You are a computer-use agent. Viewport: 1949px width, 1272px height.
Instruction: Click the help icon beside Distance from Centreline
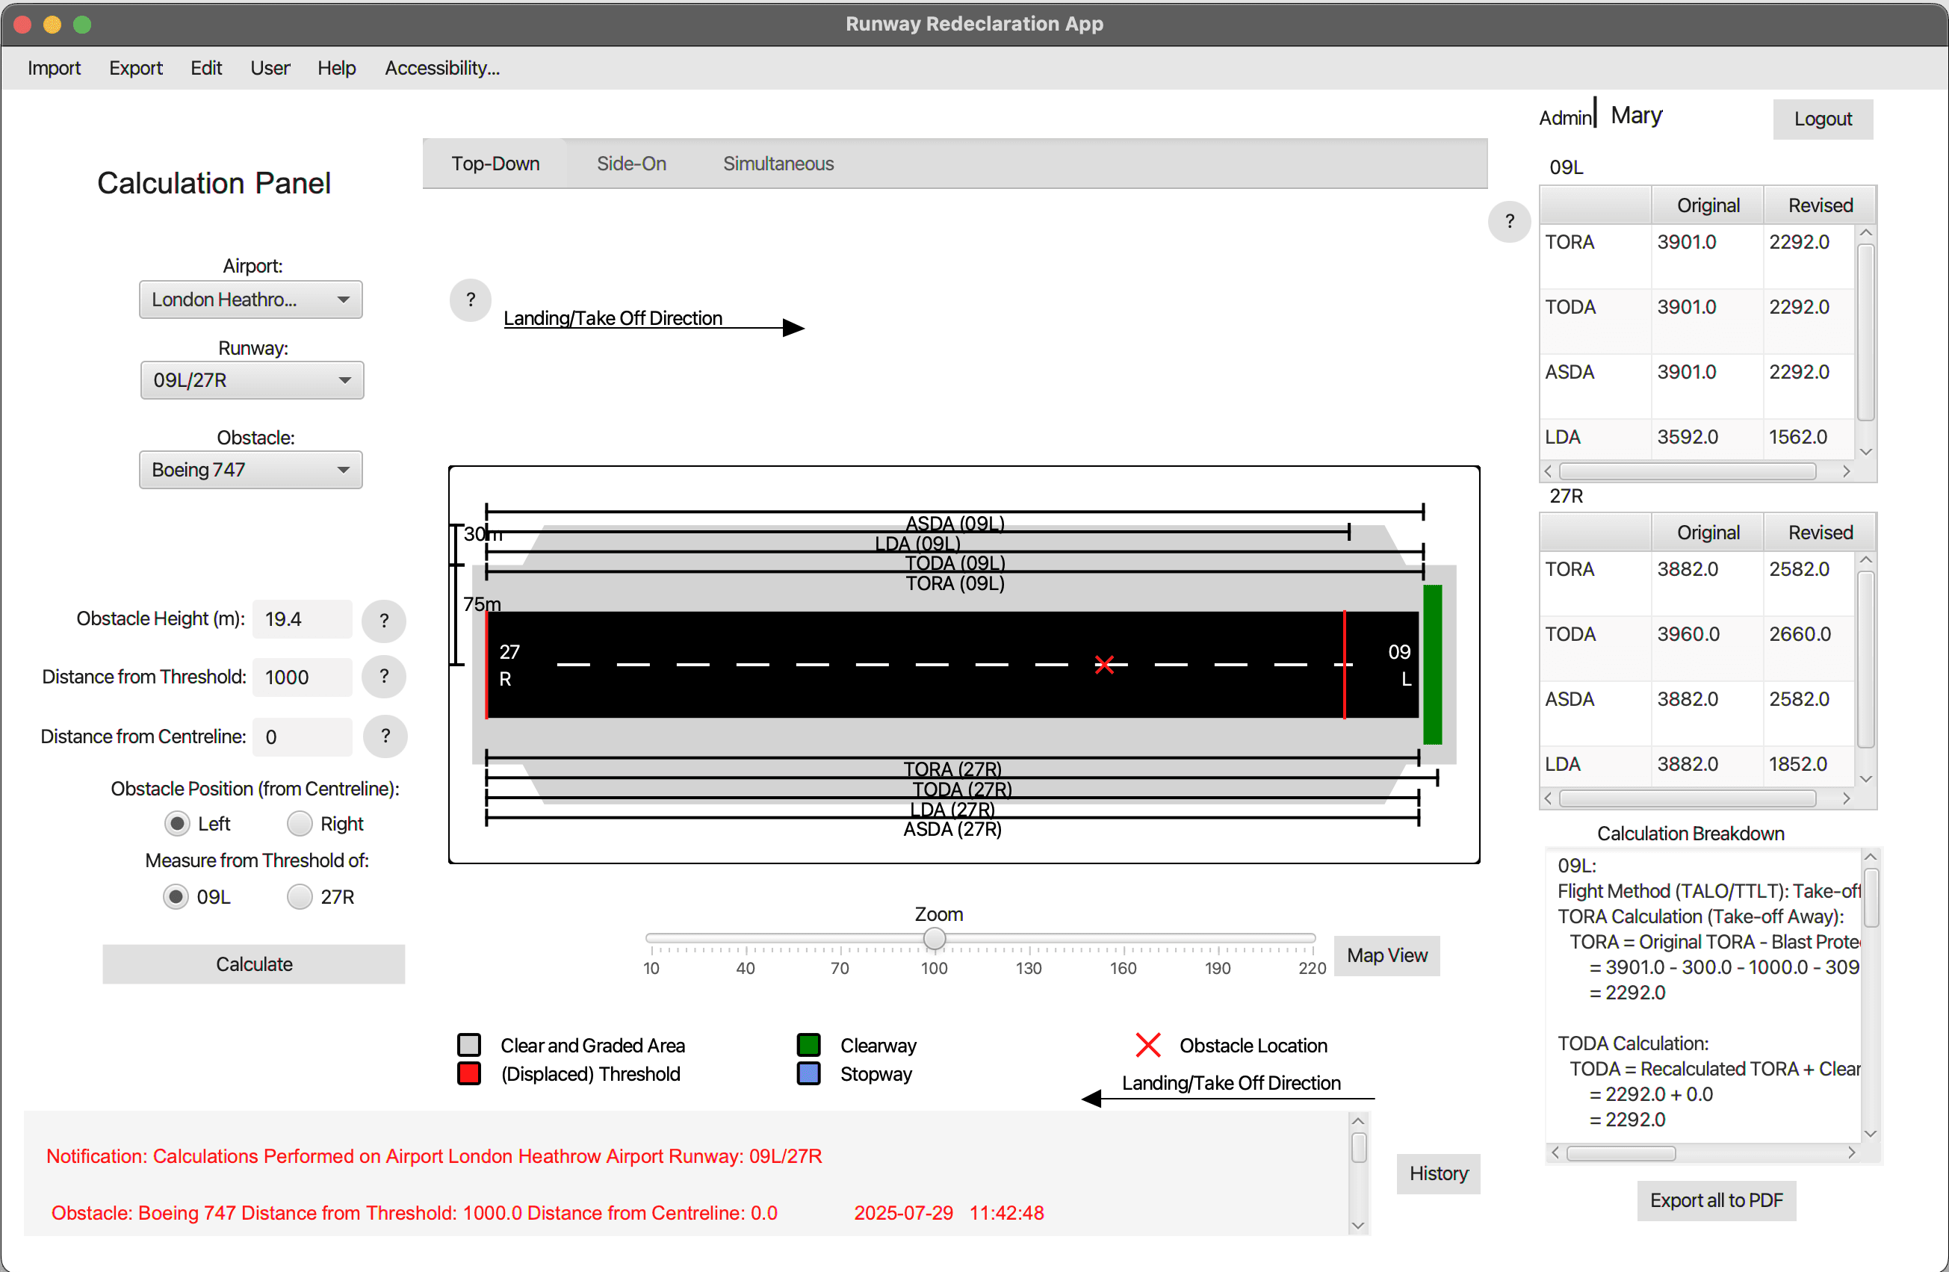385,736
